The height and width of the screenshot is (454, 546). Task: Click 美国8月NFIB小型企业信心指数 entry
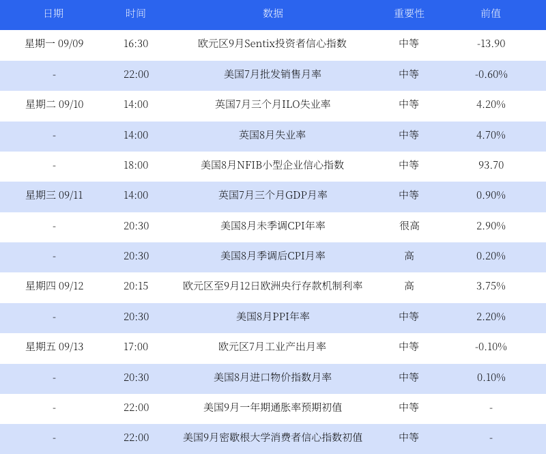[x=272, y=165]
